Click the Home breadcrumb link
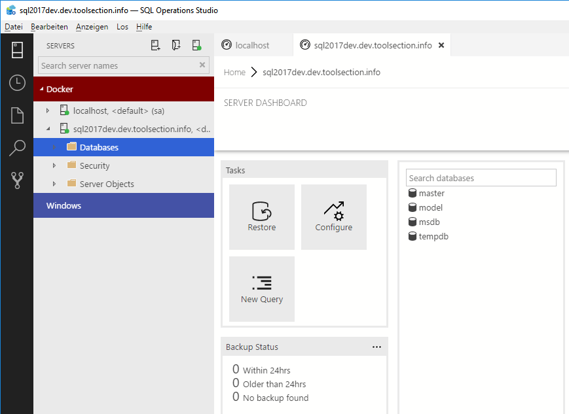569x414 pixels. point(234,72)
